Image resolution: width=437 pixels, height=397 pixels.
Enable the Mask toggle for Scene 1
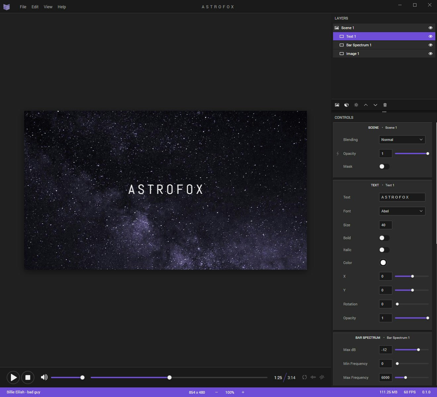click(384, 166)
